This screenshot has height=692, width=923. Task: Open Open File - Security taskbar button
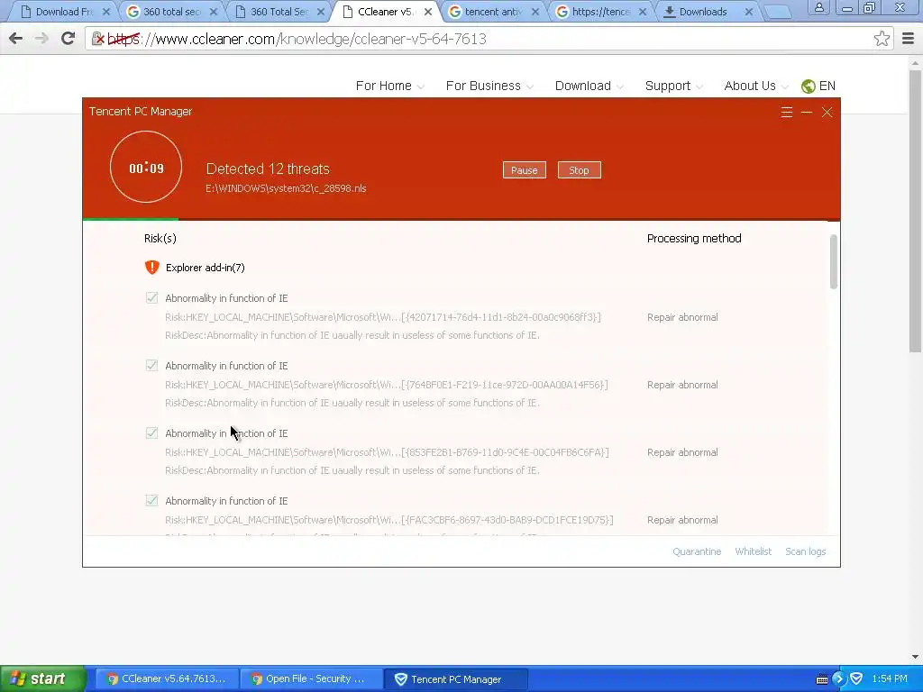pos(311,679)
